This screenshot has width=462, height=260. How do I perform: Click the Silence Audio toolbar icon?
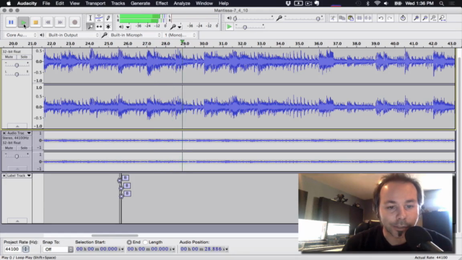(368, 18)
